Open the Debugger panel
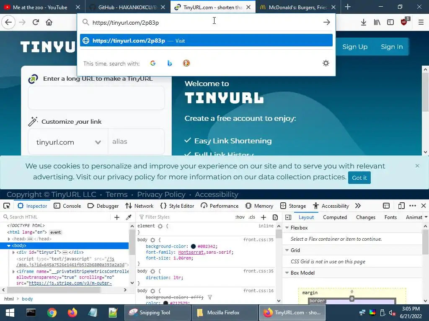 coord(103,206)
